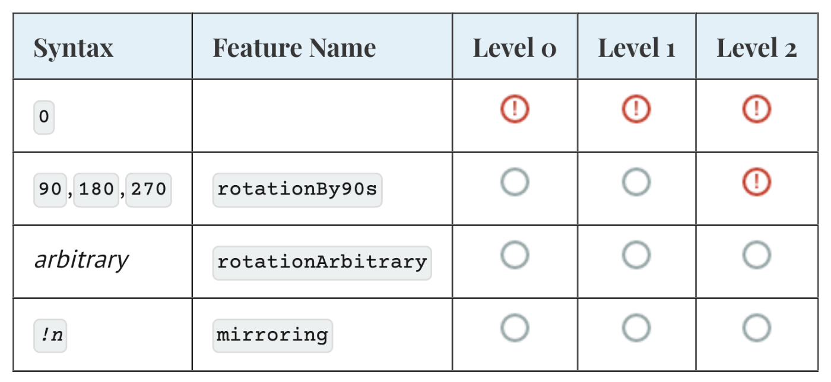
Task: Click the Level 1 circle for mirroring
Action: point(636,328)
